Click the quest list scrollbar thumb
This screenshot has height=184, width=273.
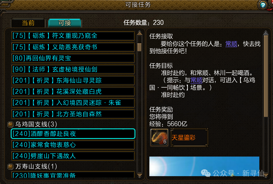[140, 47]
